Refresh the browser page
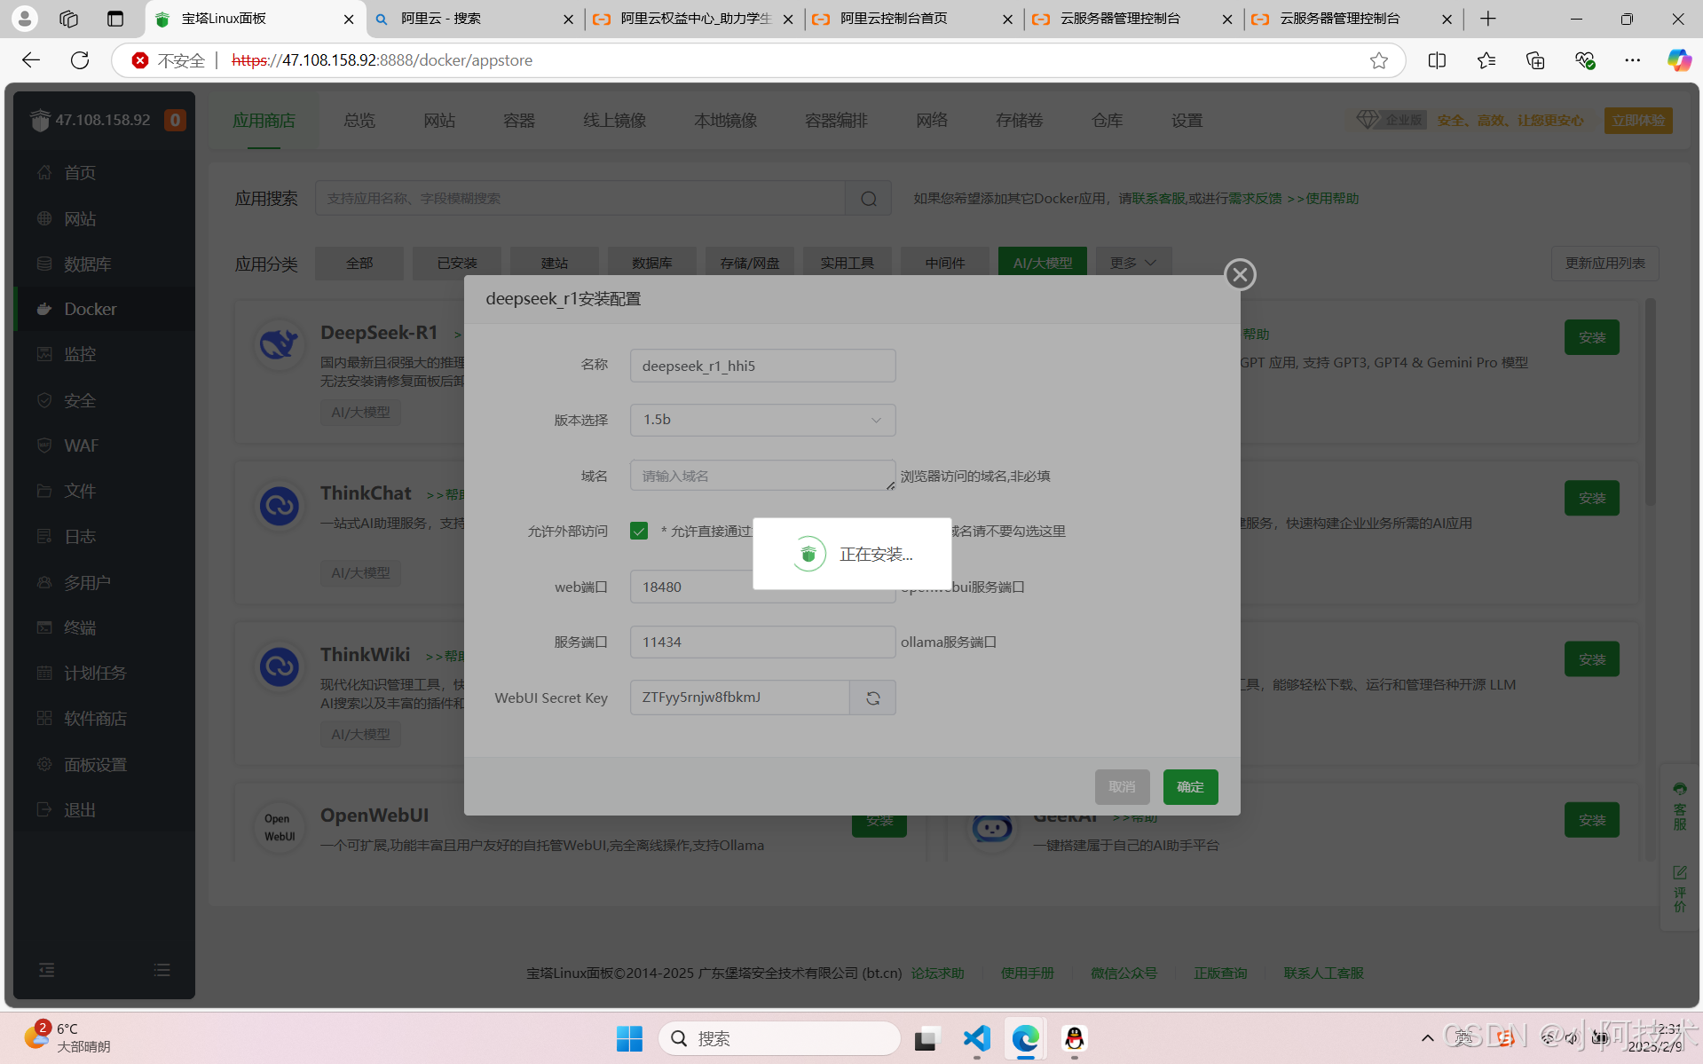1703x1064 pixels. [x=80, y=60]
